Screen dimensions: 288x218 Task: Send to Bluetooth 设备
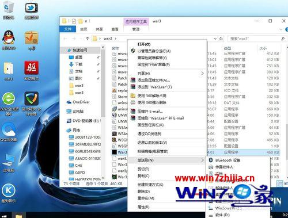(228, 160)
